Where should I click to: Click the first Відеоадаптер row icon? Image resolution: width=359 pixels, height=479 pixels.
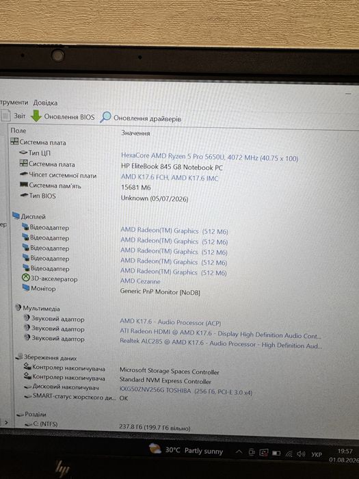tap(25, 227)
